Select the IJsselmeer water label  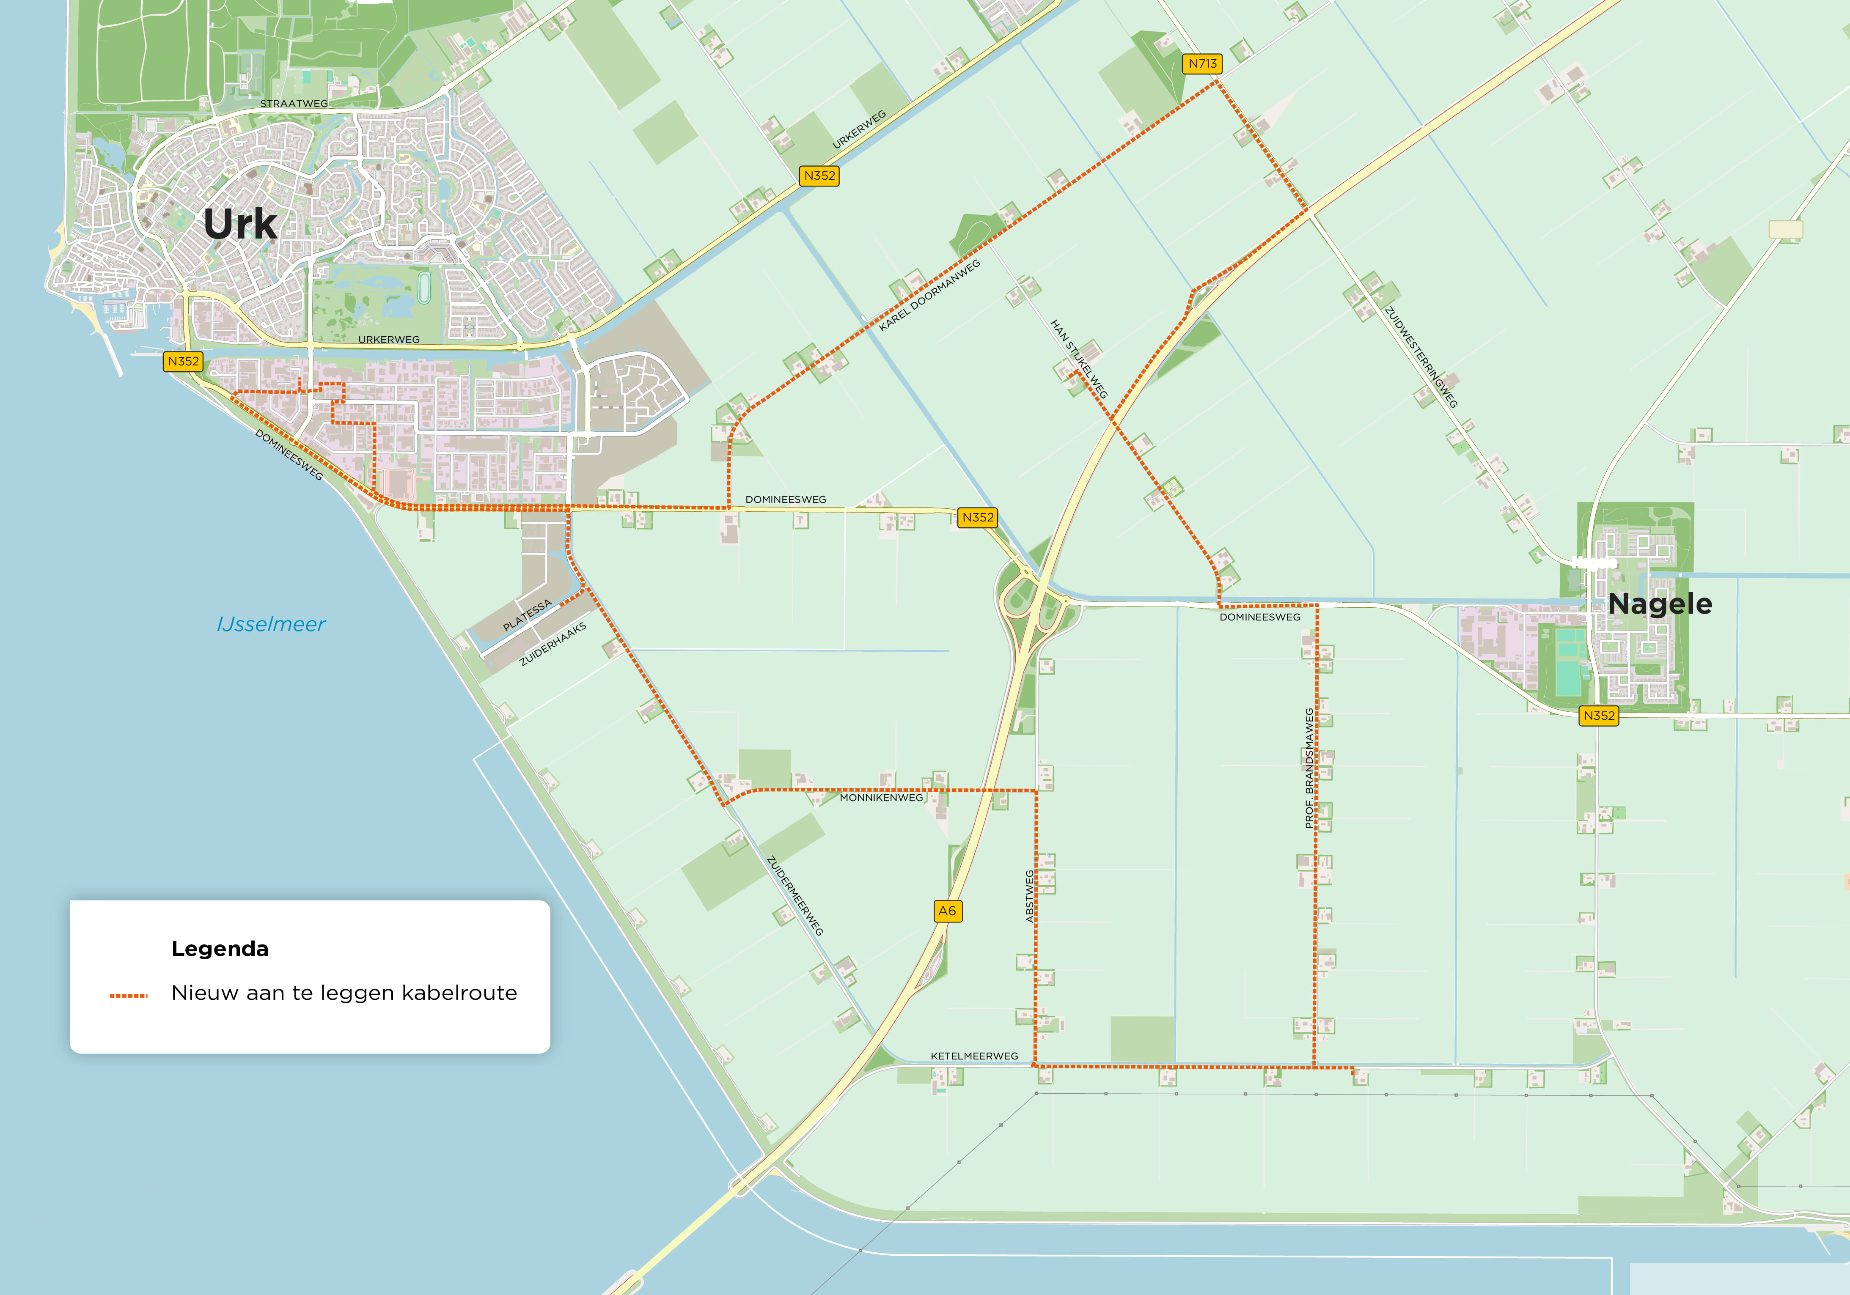point(272,624)
